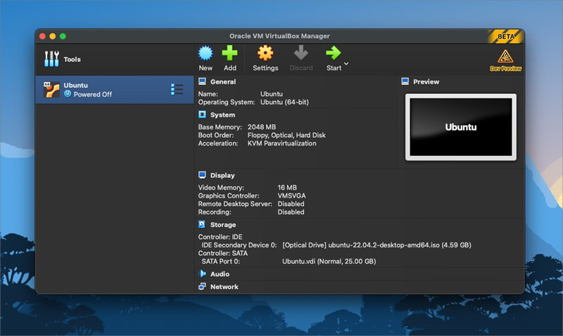563x336 pixels.
Task: Click the ubuntu-22.04.2 optical drive ISO entry
Action: click(377, 245)
